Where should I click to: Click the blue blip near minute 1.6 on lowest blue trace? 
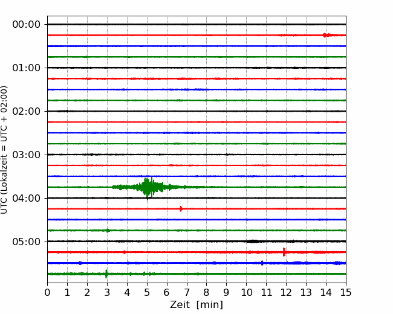click(80, 263)
